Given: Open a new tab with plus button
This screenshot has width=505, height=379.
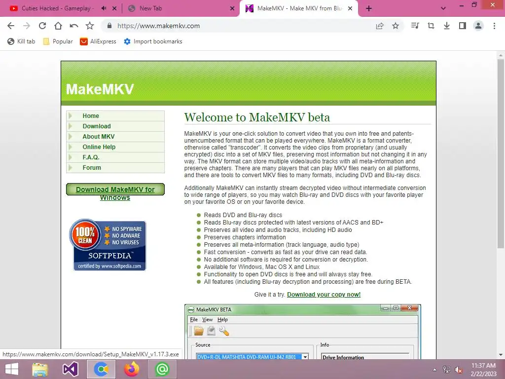Looking at the screenshot, I should (x=369, y=8).
